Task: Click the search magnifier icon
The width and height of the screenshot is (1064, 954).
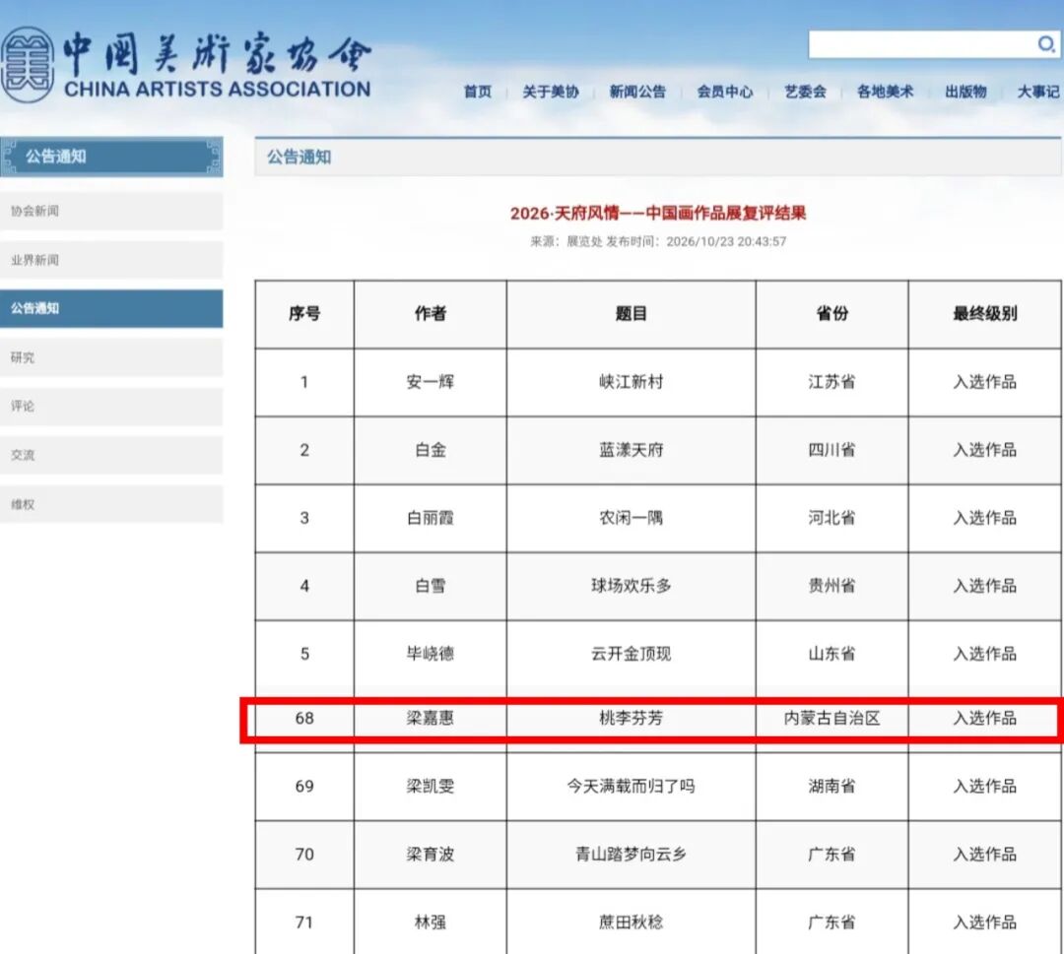Action: point(1045,44)
